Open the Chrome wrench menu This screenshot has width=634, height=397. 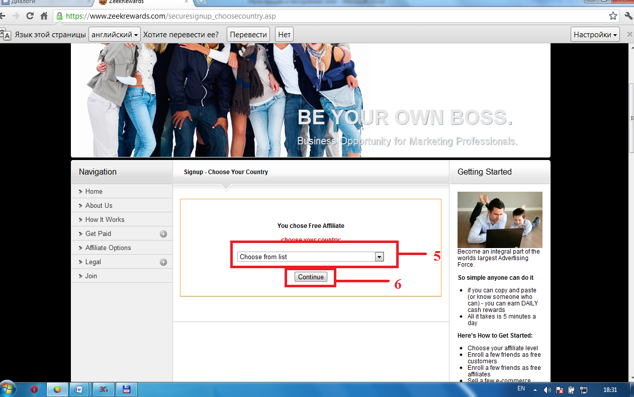(628, 16)
